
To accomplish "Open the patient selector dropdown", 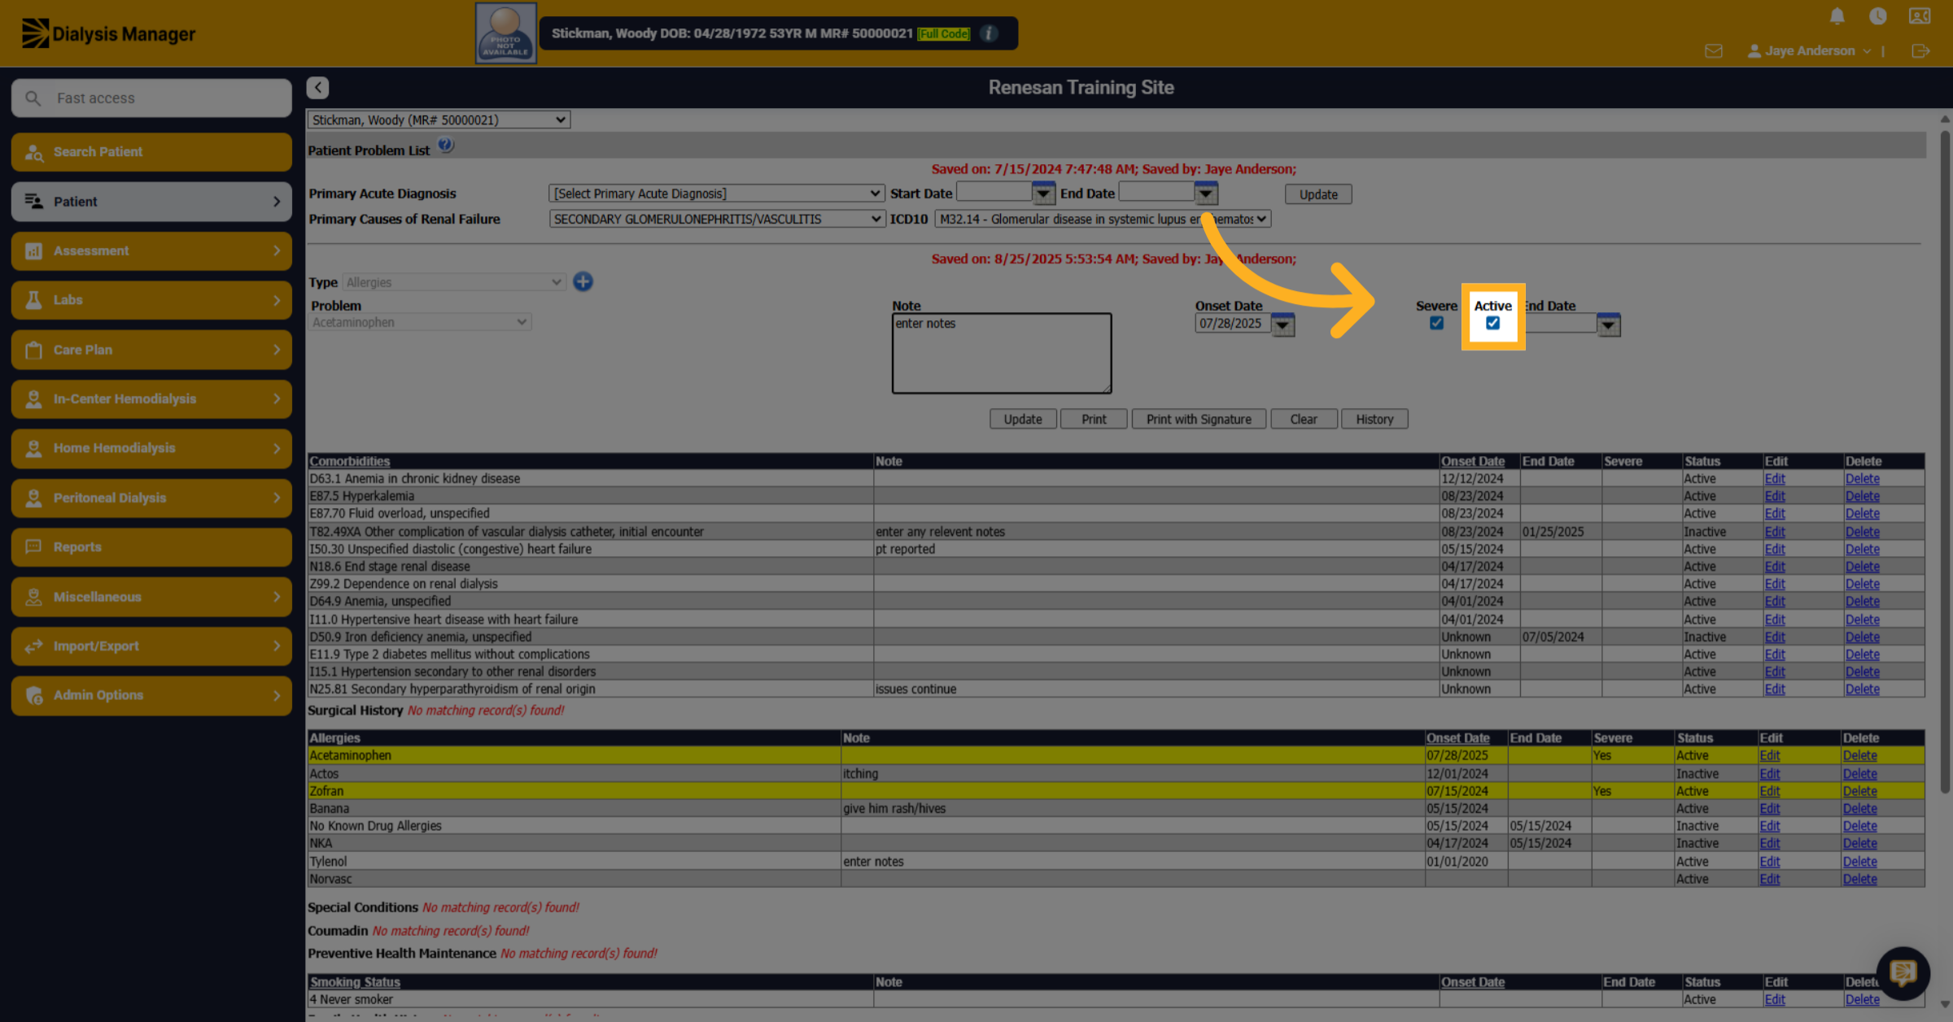I will tap(439, 120).
